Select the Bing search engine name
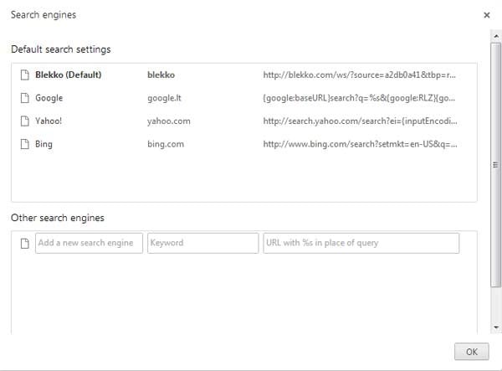Viewport: 502px width, 371px height. click(x=44, y=144)
